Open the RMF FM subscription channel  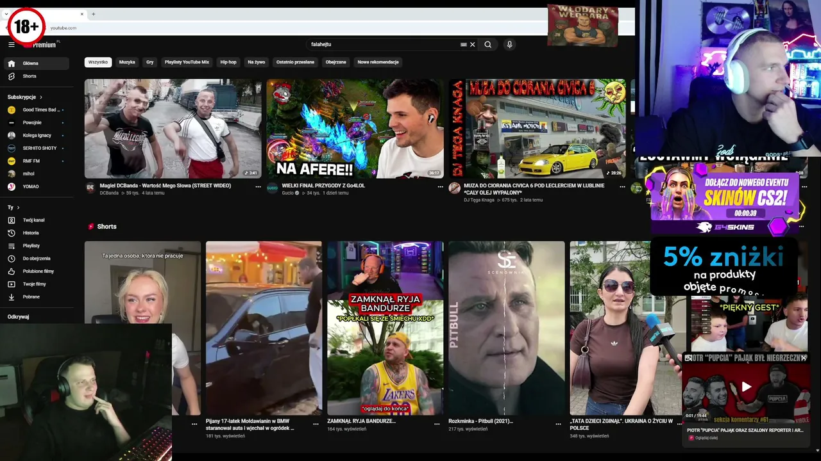pos(36,161)
